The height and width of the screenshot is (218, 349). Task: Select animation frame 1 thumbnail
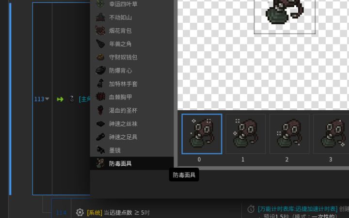click(x=245, y=134)
